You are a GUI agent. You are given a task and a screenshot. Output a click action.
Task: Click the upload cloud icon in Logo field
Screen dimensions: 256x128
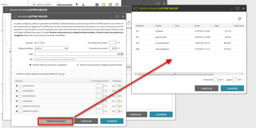[x=119, y=54]
